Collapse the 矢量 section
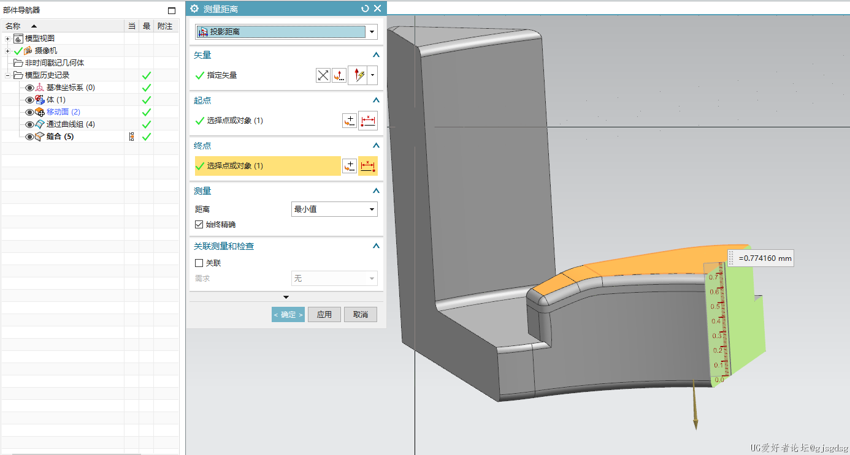This screenshot has height=455, width=850. 376,55
